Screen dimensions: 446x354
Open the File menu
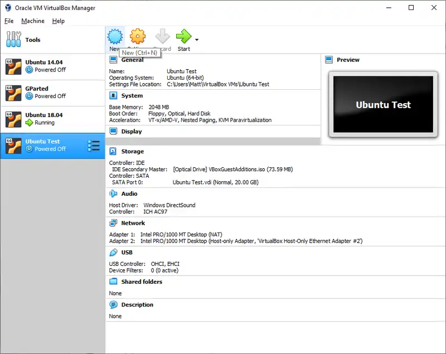(x=9, y=21)
